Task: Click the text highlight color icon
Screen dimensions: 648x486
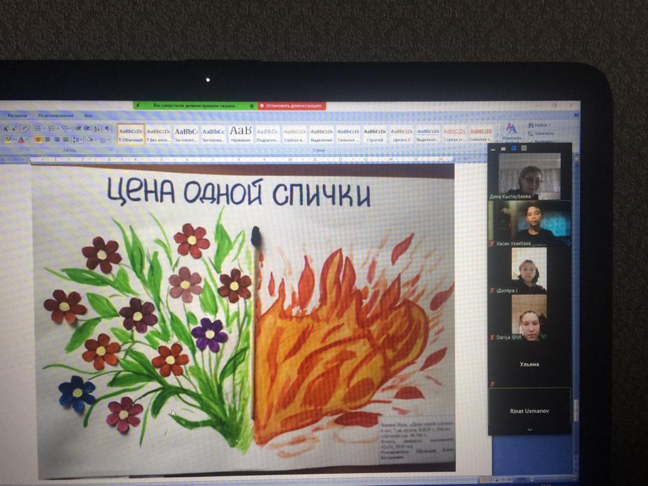Action: pyautogui.click(x=8, y=139)
